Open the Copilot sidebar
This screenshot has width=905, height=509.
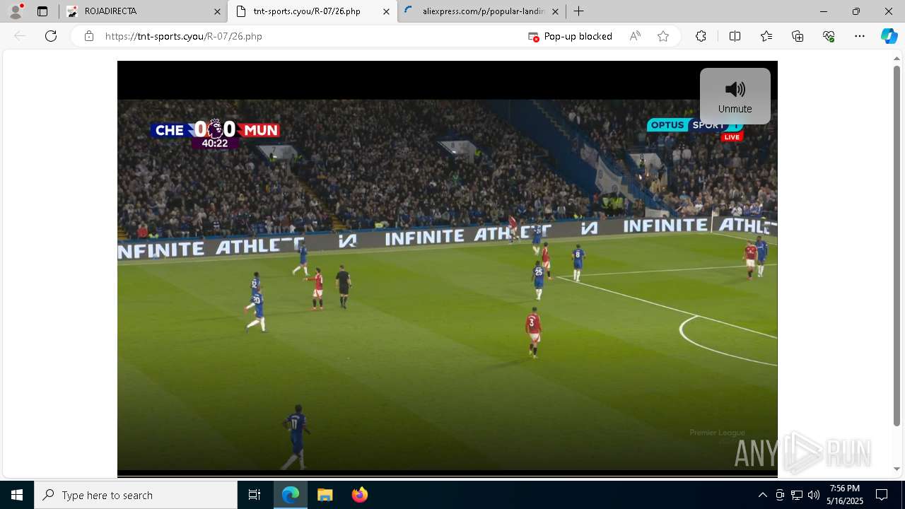[x=889, y=36]
